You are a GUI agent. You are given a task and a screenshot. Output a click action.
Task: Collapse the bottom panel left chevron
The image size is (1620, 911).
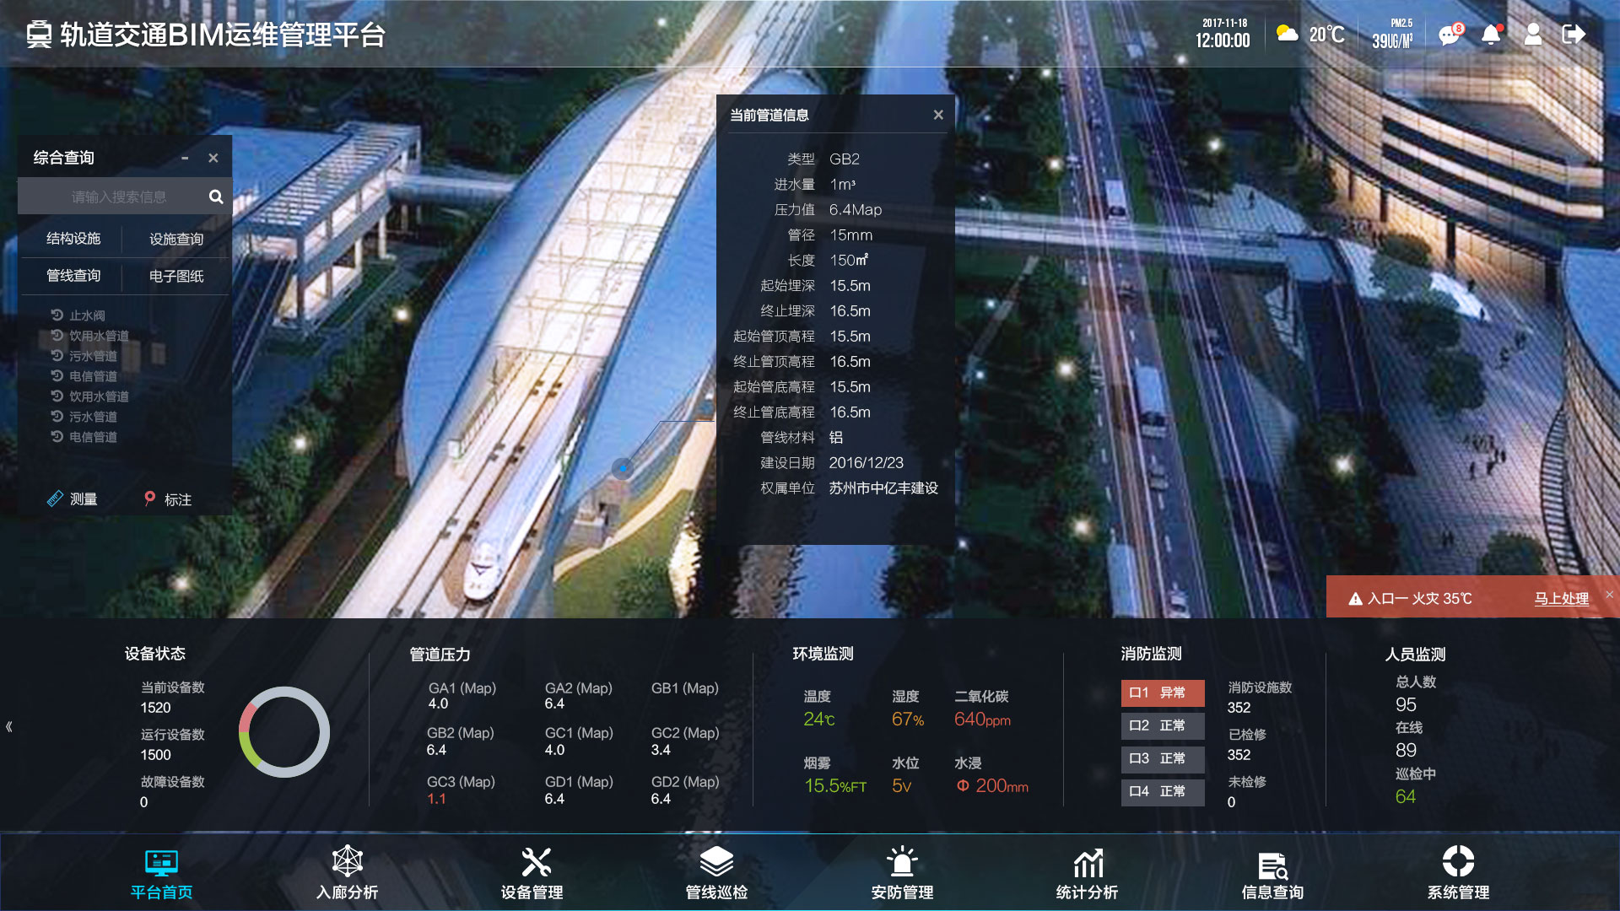(9, 726)
